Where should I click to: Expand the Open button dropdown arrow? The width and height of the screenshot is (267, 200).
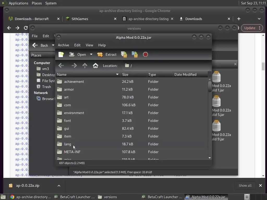click(91, 54)
